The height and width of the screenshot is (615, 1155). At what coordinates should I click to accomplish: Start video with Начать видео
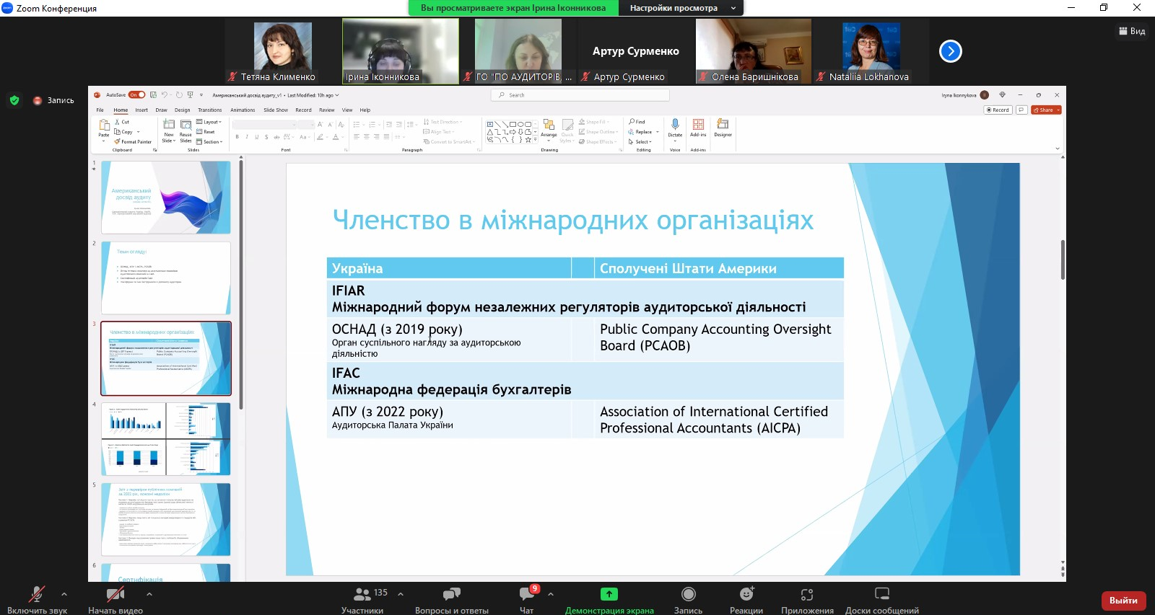[x=115, y=599]
